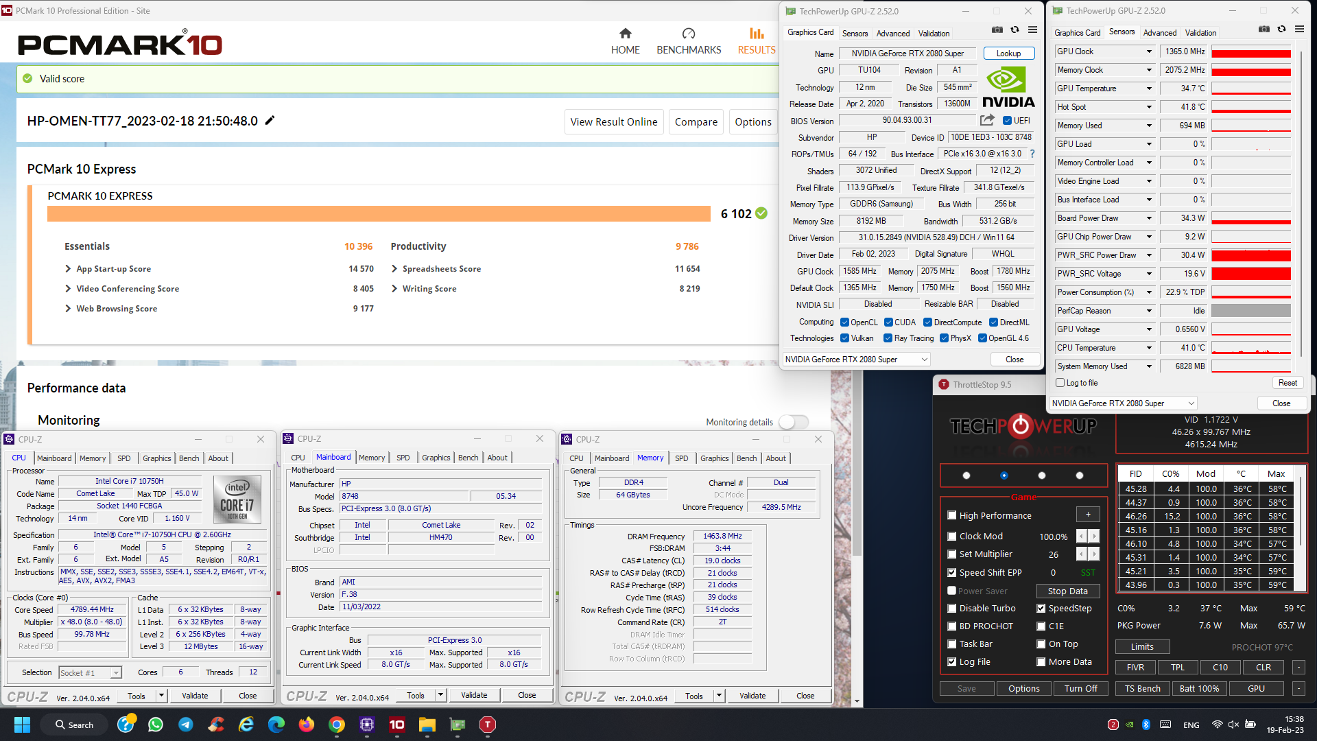This screenshot has width=1317, height=741.
Task: Open Microsoft Edge from the taskbar
Action: pos(276,725)
